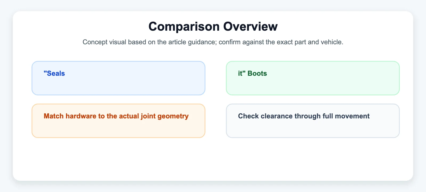The image size is (426, 192).
Task: Click the "Comparison Overview" heading
Action: (x=213, y=26)
